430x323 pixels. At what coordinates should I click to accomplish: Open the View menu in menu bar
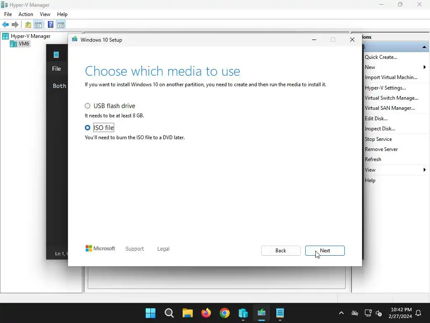pyautogui.click(x=45, y=14)
